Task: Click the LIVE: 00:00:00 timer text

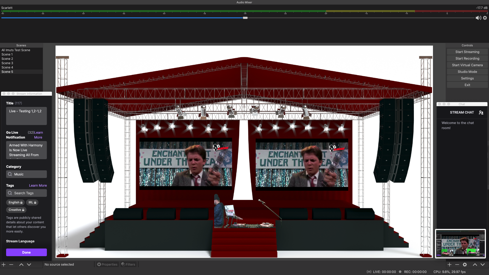Action: (x=385, y=272)
